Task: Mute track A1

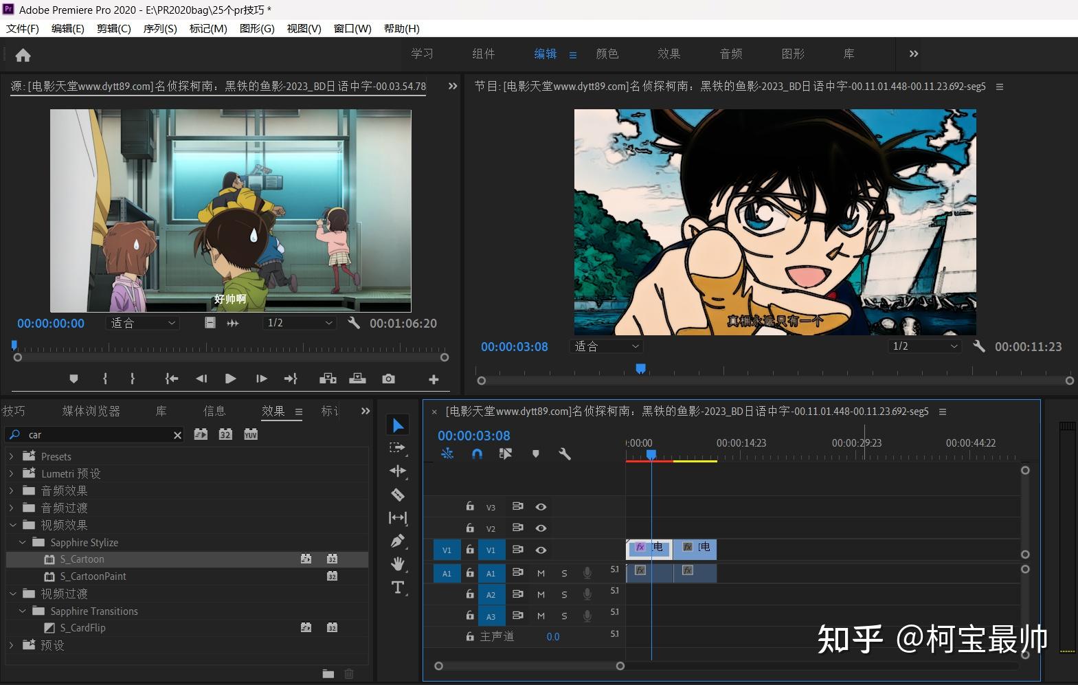Action: tap(541, 573)
